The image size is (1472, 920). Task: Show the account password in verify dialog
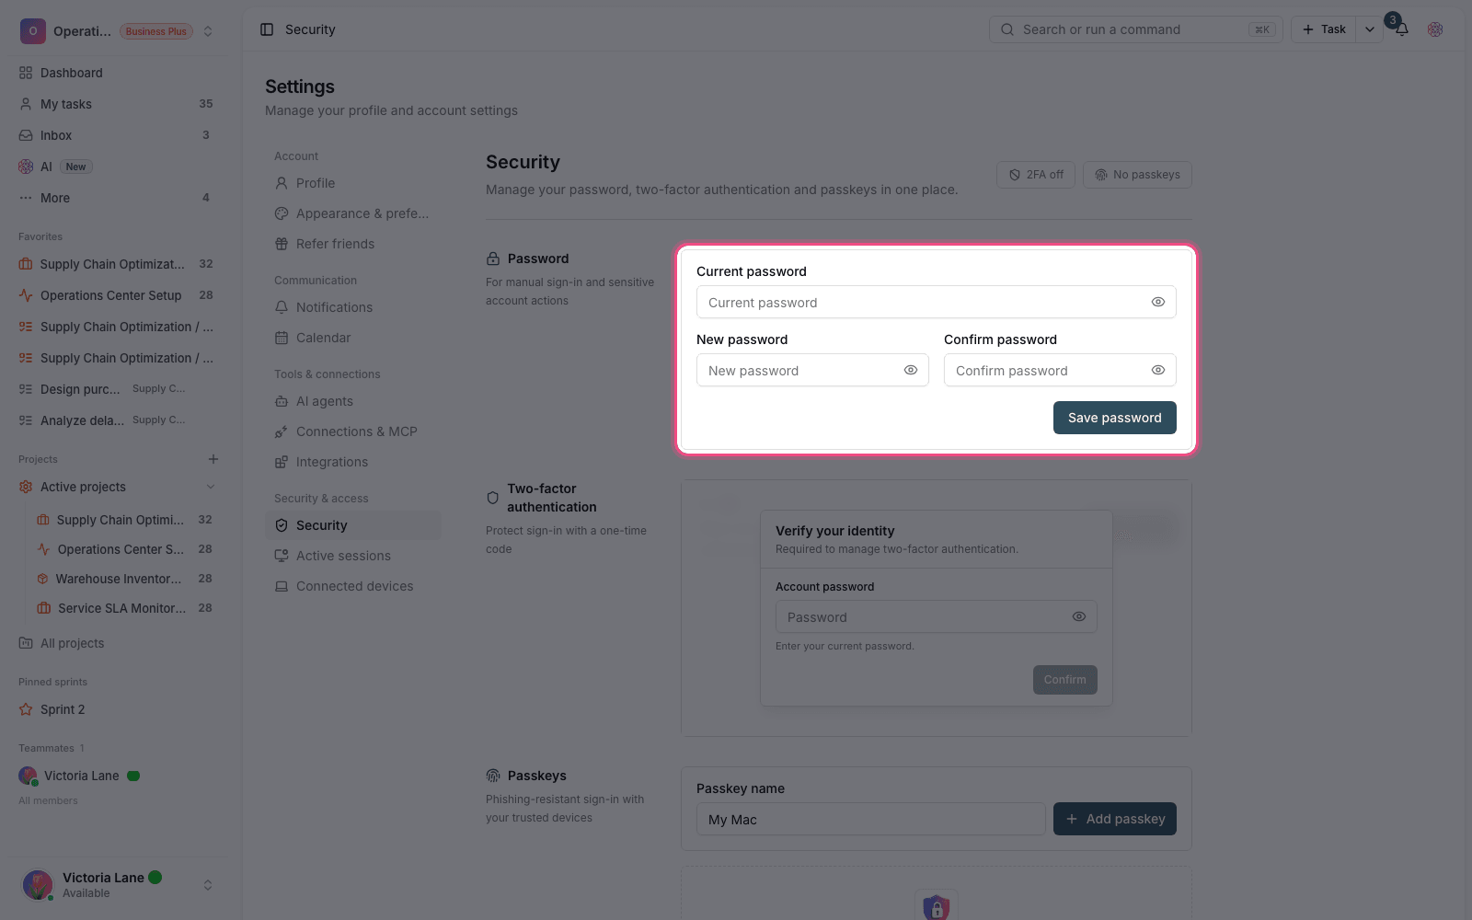[1079, 616]
